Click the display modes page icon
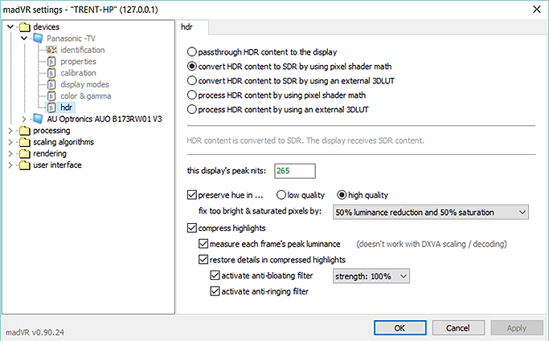 (51, 84)
